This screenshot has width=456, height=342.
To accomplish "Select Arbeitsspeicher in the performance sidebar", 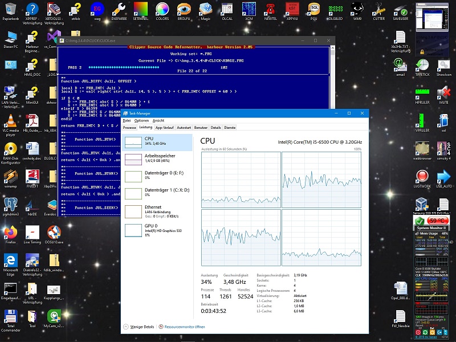I will tap(157, 160).
